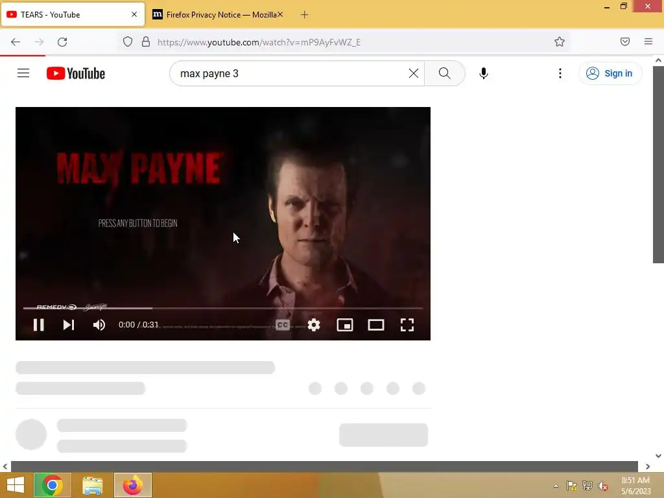This screenshot has width=664, height=498.
Task: Sign in to YouTube
Action: [610, 73]
